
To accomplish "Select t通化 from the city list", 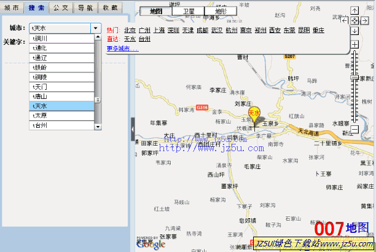I will [x=62, y=48].
